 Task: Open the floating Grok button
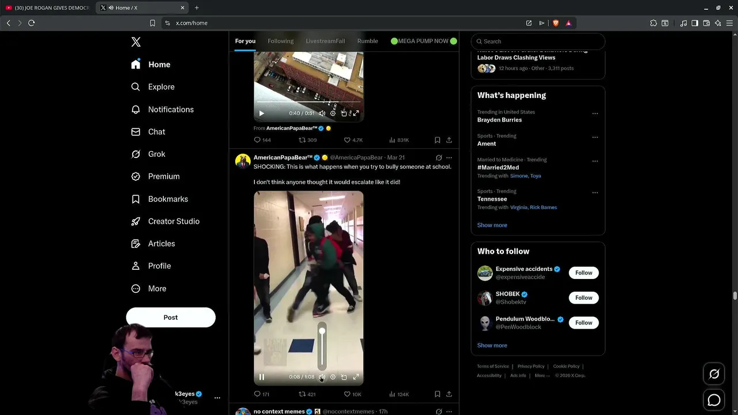[714, 374]
